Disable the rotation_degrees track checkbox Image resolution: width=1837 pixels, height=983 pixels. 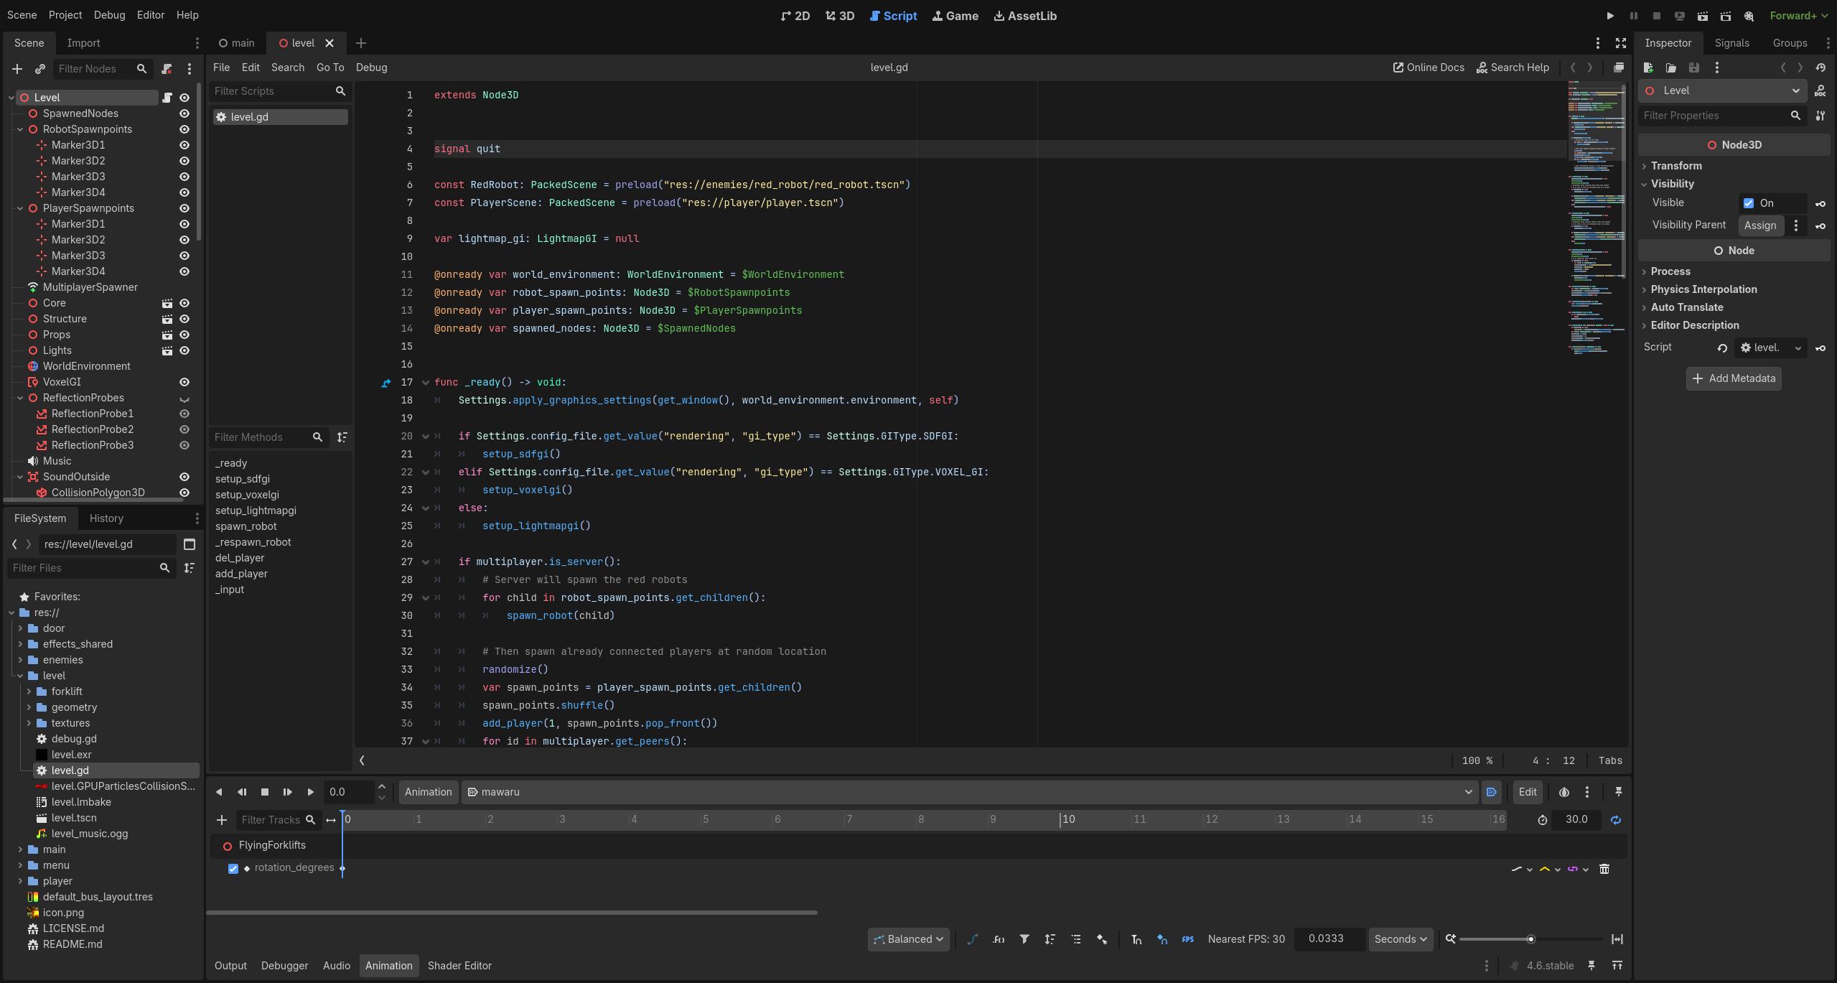[233, 868]
